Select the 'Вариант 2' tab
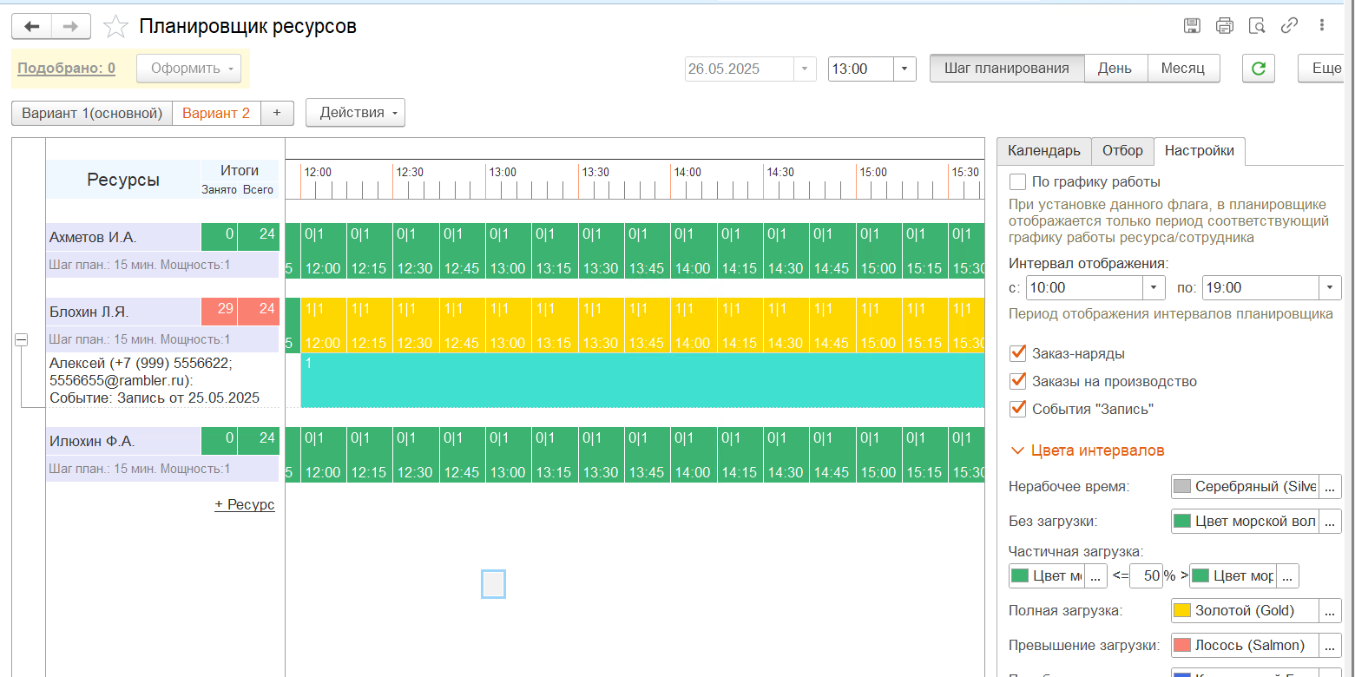The image size is (1355, 677). [x=216, y=113]
